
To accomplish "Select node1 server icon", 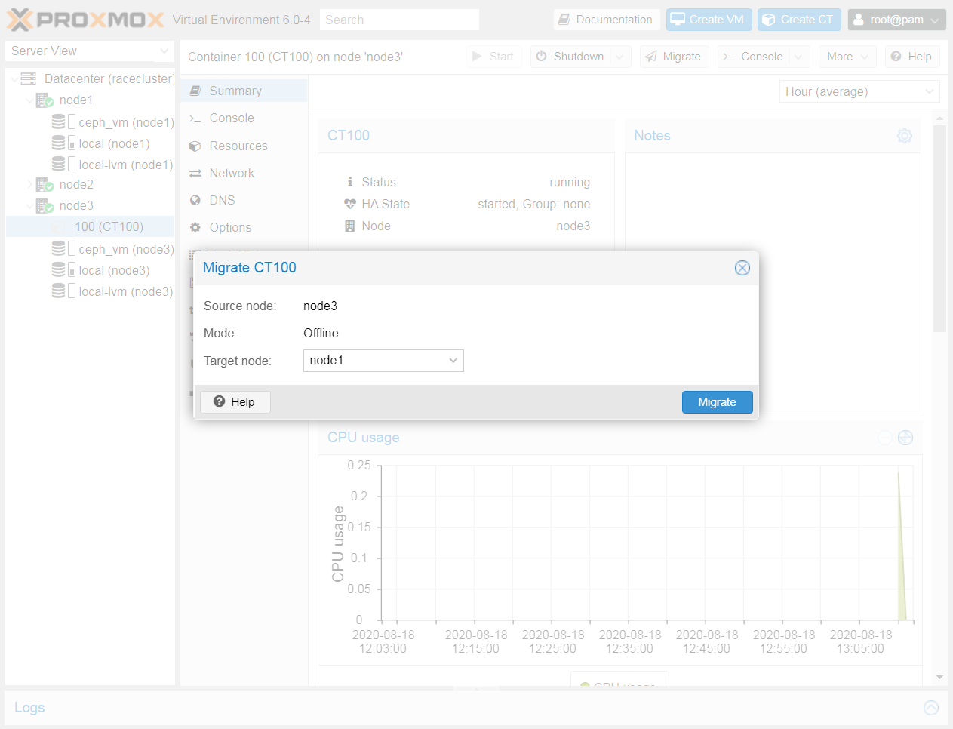I will (45, 100).
